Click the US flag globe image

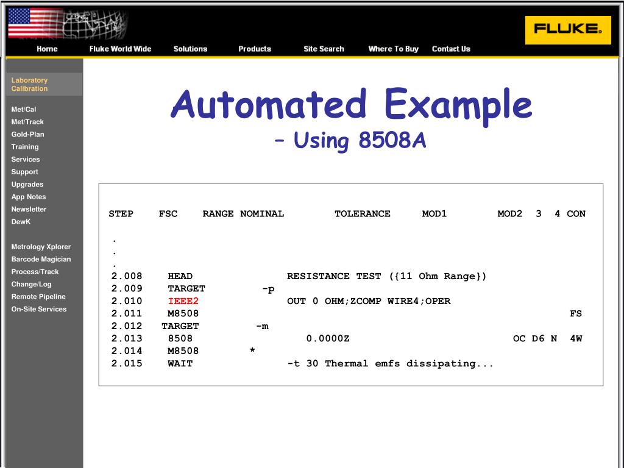coord(68,24)
